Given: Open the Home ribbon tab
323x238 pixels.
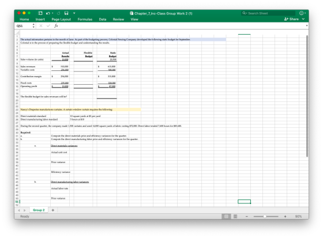Looking at the screenshot, I should coord(24,20).
